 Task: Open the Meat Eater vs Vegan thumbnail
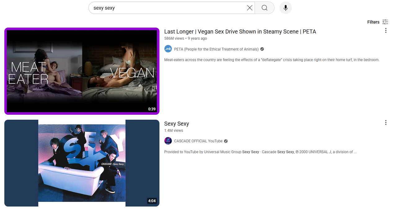point(82,71)
